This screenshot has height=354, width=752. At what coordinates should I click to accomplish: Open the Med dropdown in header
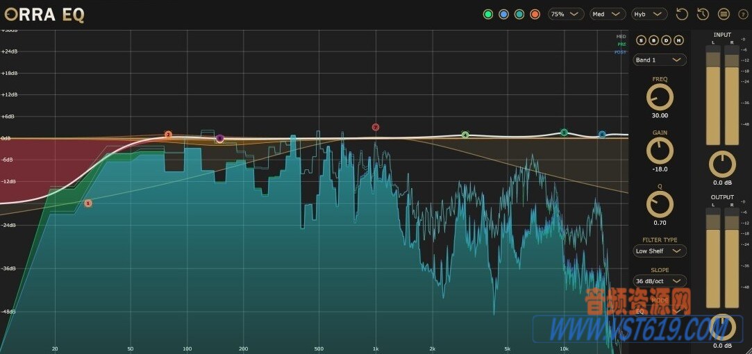pyautogui.click(x=608, y=15)
